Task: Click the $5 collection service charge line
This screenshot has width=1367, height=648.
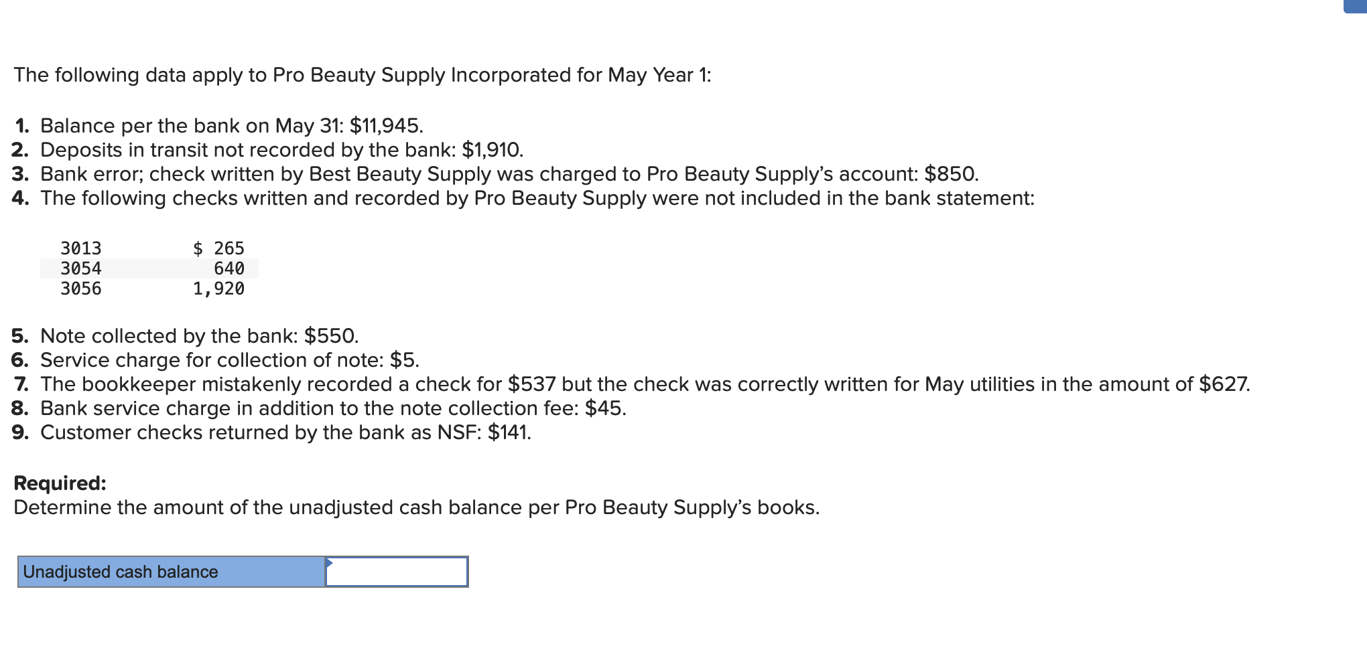Action: pyautogui.click(x=215, y=360)
